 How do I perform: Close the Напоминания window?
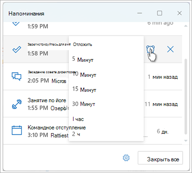click(x=179, y=13)
